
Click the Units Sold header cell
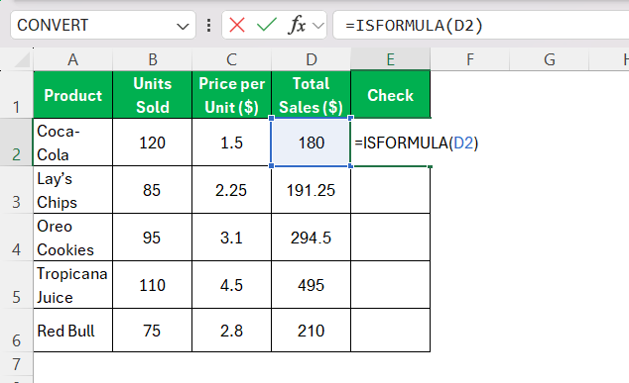coord(153,95)
